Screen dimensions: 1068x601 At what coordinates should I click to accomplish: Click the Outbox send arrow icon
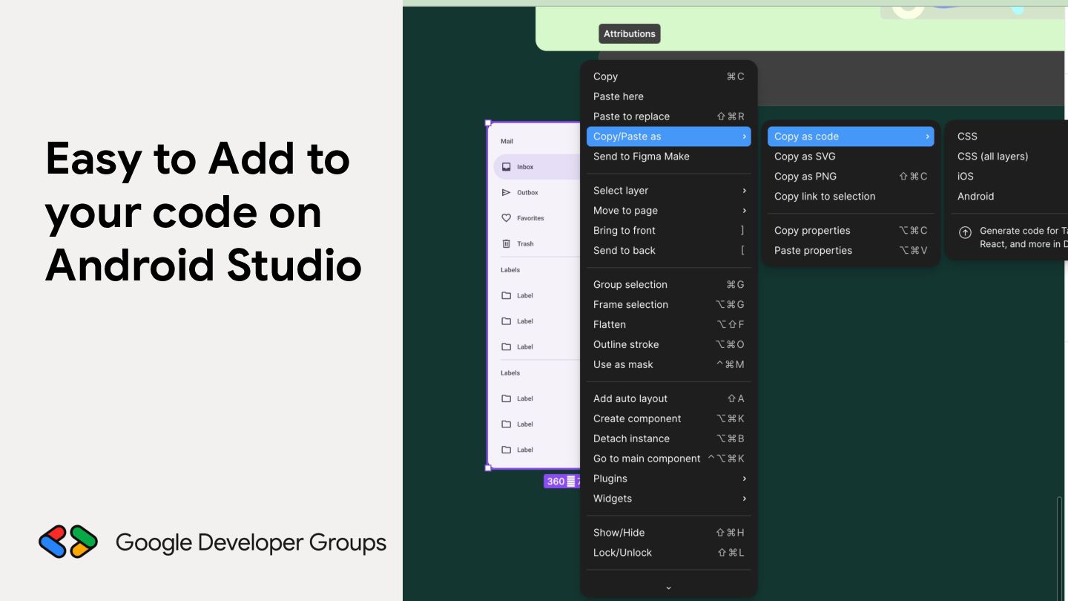[507, 192]
